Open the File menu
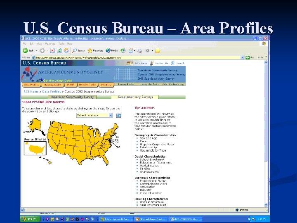The height and width of the screenshot is (223, 297). coord(24,44)
